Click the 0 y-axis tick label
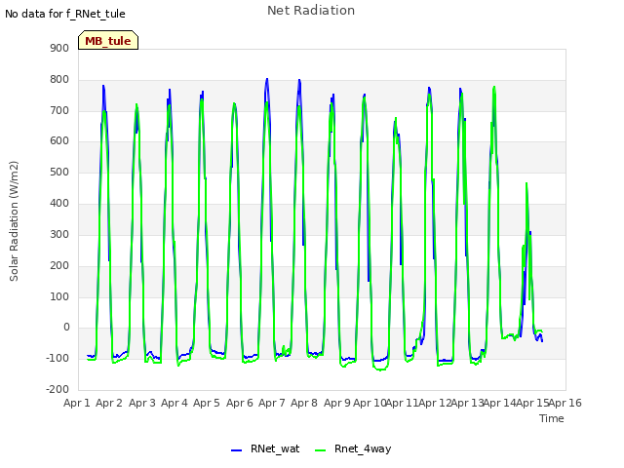 click(66, 328)
